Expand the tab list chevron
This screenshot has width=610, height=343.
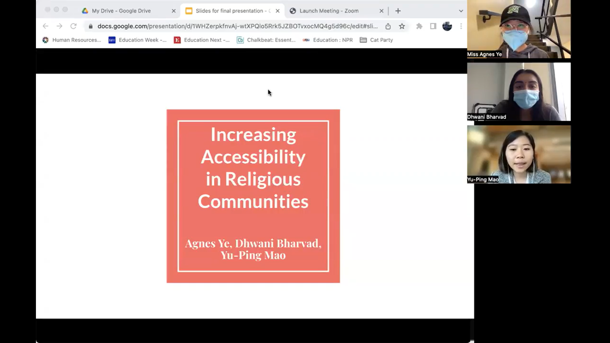coord(461,10)
